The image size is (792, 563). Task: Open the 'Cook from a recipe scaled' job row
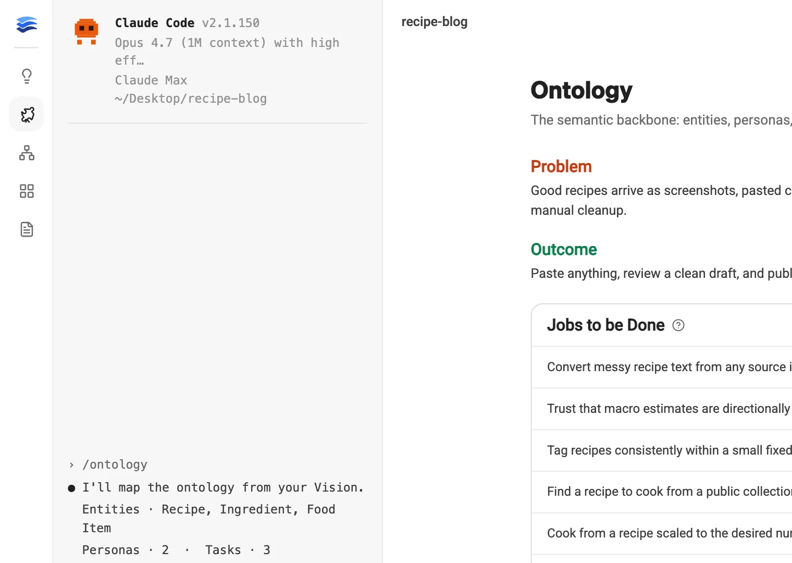click(662, 533)
